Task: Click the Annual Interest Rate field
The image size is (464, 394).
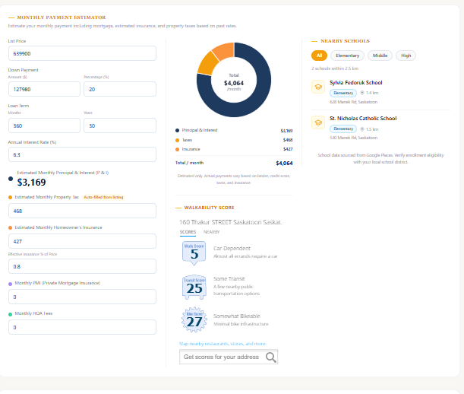Action: click(x=82, y=154)
